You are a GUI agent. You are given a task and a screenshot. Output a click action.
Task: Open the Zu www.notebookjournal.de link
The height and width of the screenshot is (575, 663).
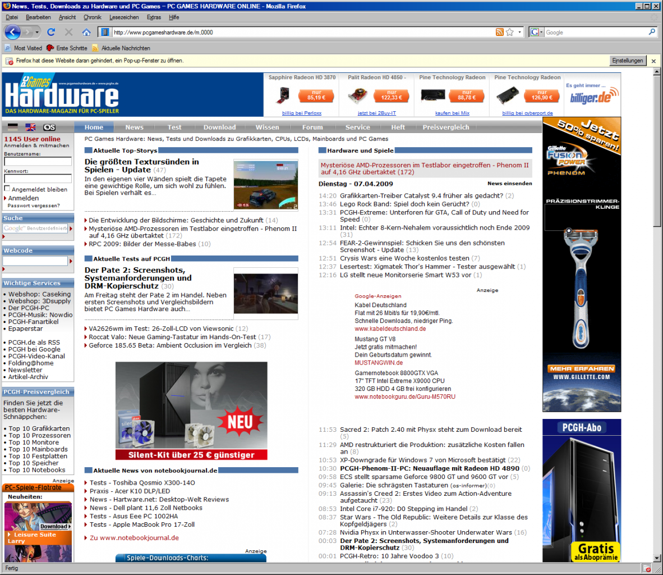click(134, 538)
